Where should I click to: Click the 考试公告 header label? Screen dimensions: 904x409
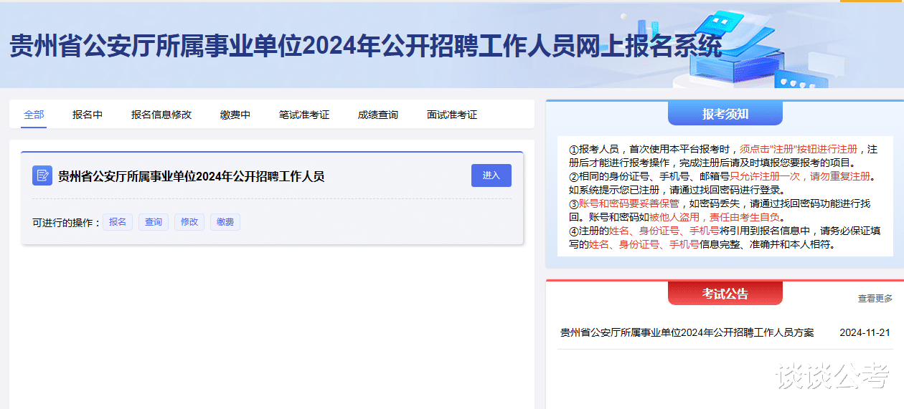[x=725, y=294]
